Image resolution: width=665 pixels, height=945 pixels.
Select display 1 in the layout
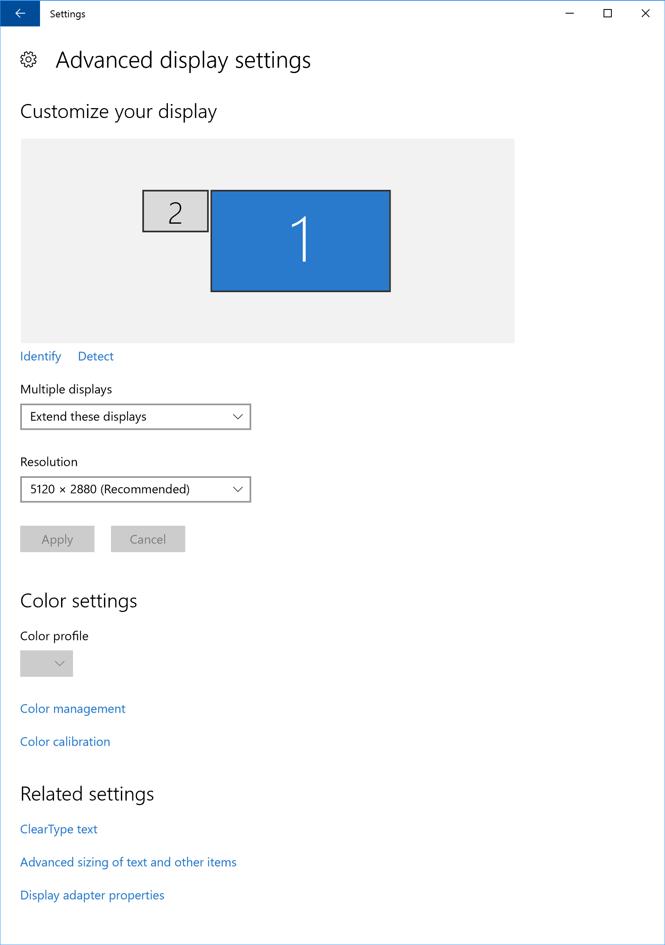pos(300,241)
